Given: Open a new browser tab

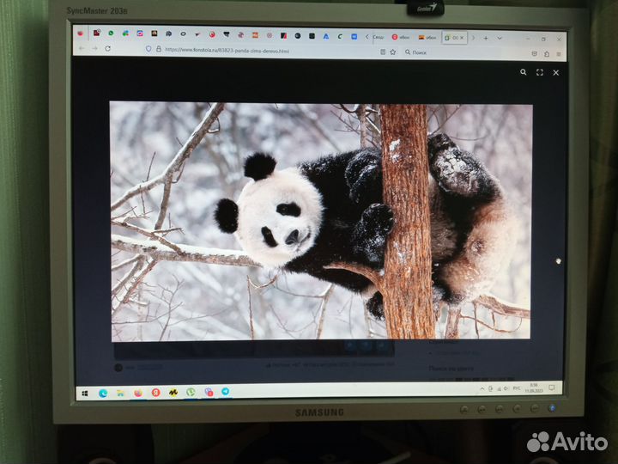Looking at the screenshot, I should tap(486, 38).
